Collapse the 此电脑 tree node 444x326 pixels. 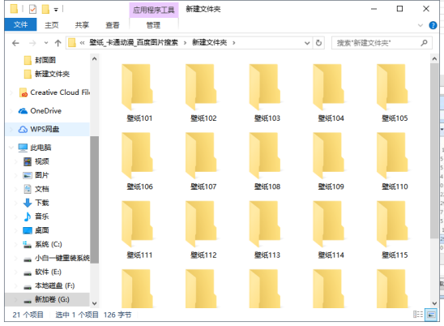[x=11, y=148]
